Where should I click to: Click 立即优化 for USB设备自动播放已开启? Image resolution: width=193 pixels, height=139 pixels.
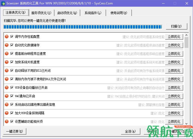pos(174,88)
